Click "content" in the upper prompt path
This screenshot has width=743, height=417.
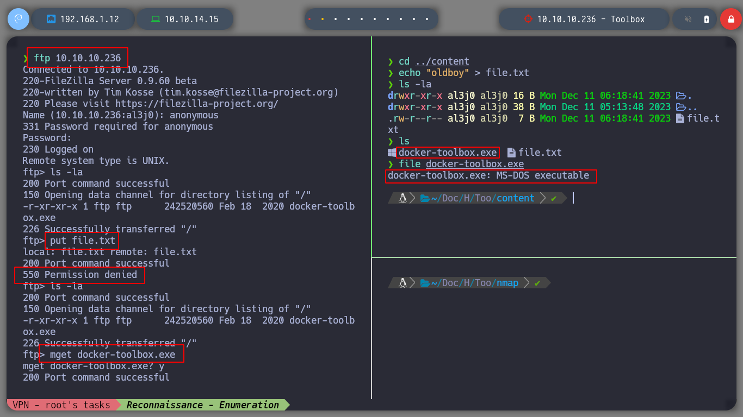click(x=516, y=198)
